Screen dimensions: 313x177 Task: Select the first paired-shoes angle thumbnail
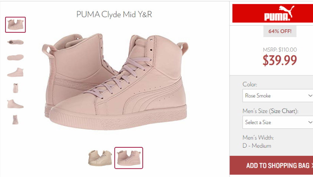tap(15, 25)
